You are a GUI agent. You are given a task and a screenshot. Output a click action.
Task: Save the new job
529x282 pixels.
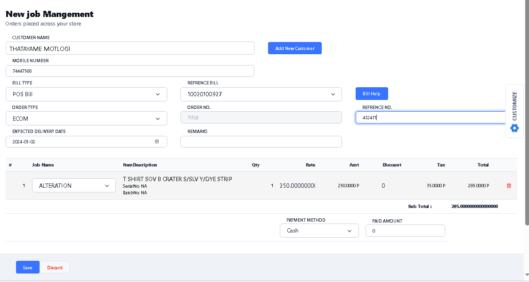[x=28, y=267]
